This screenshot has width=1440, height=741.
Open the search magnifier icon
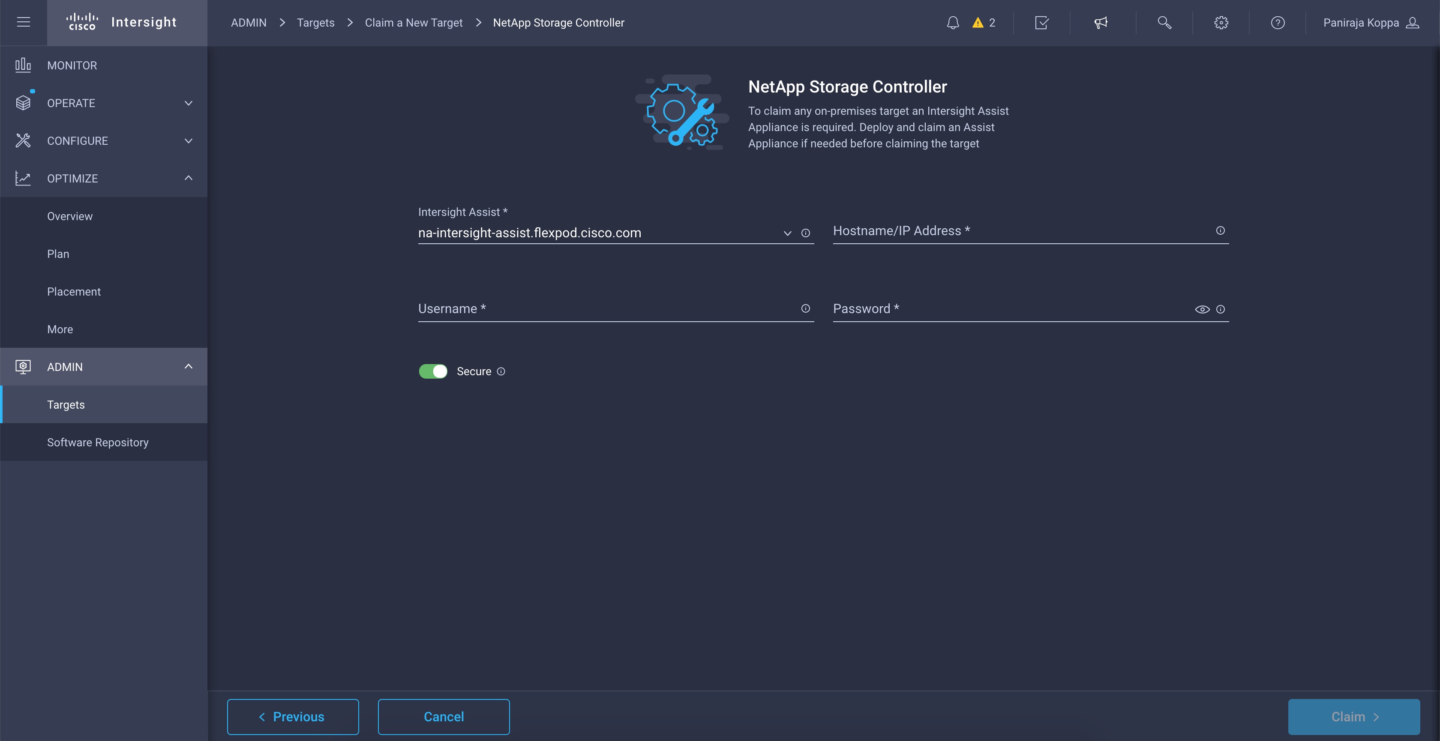1164,23
